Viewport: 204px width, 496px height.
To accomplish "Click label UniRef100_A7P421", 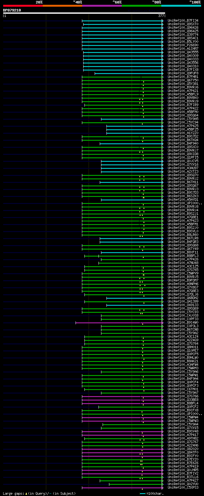I will tap(183, 91).
